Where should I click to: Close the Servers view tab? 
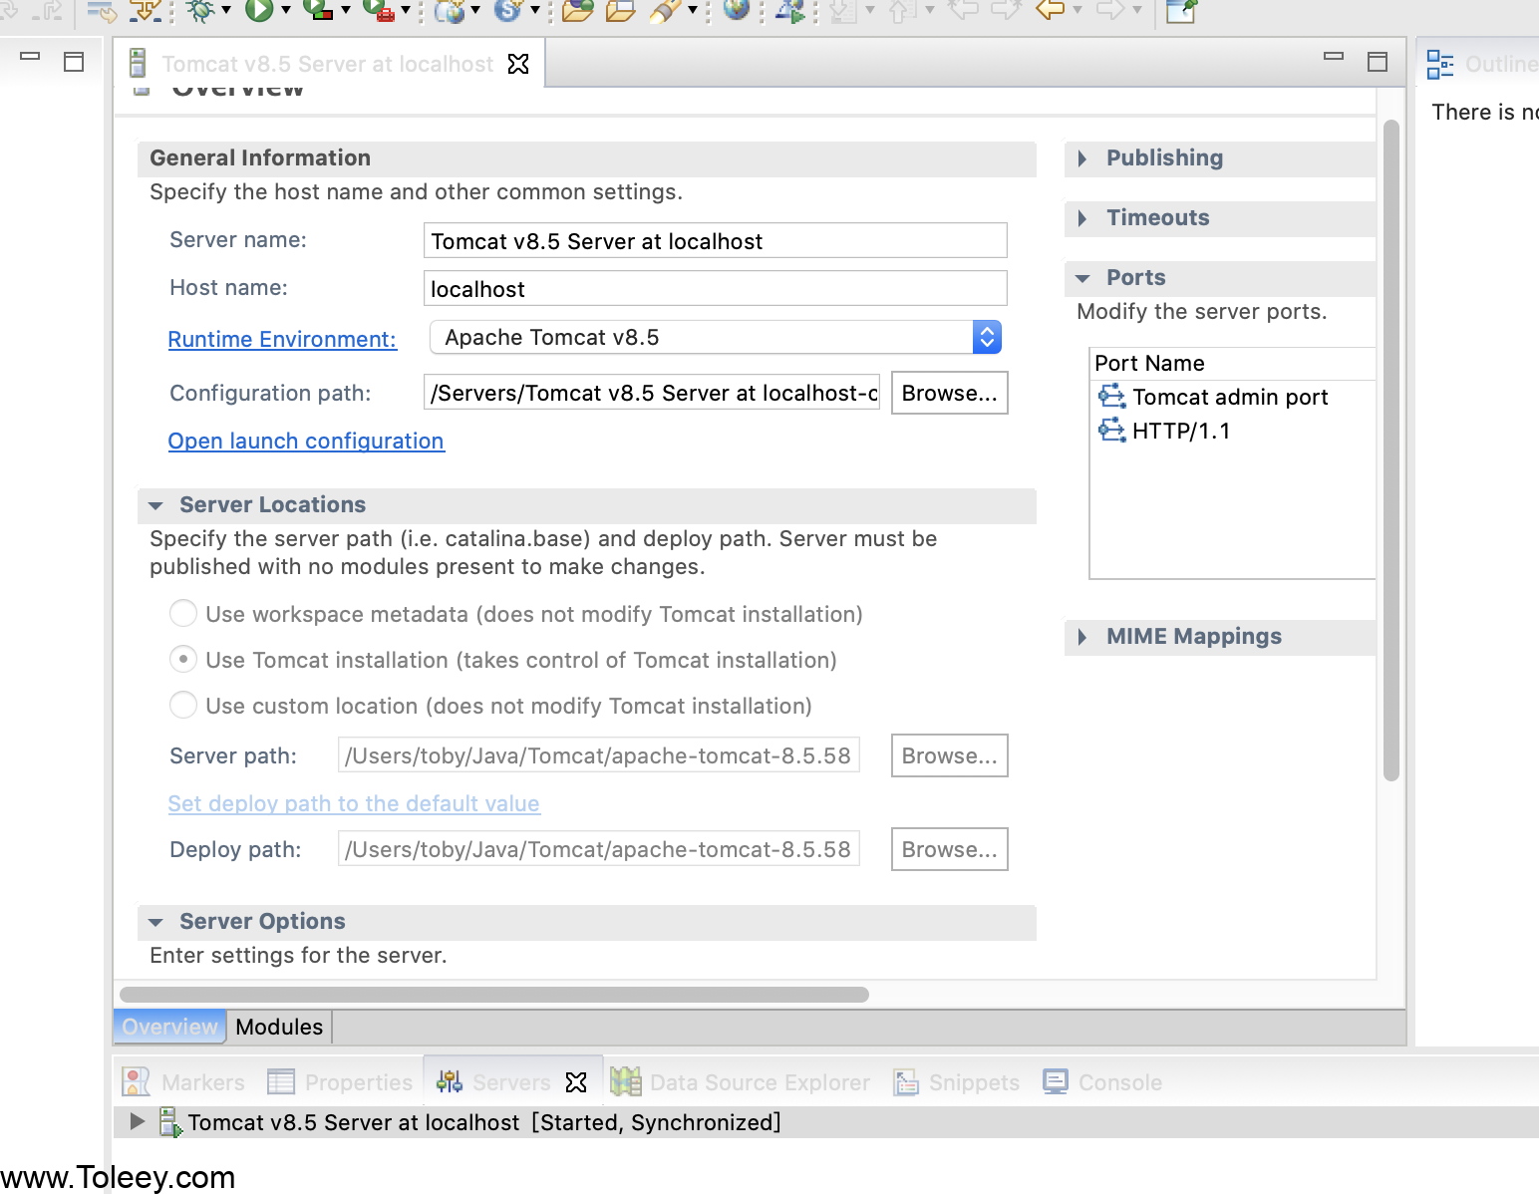[x=576, y=1082]
